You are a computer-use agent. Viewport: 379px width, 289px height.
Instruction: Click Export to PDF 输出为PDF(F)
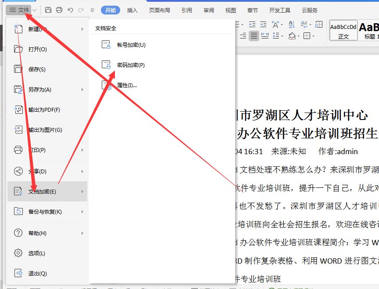point(44,110)
